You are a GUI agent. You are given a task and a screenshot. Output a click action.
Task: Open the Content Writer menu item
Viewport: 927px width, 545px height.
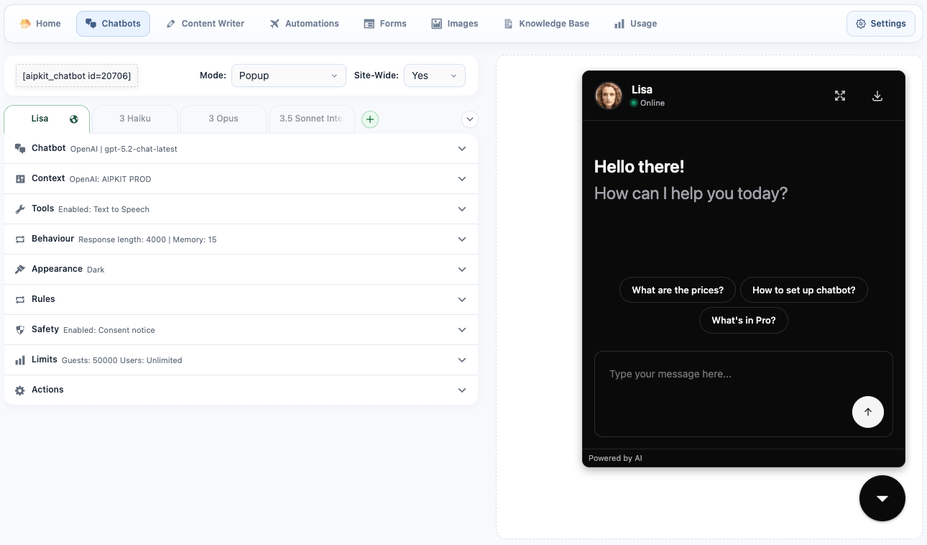(205, 24)
